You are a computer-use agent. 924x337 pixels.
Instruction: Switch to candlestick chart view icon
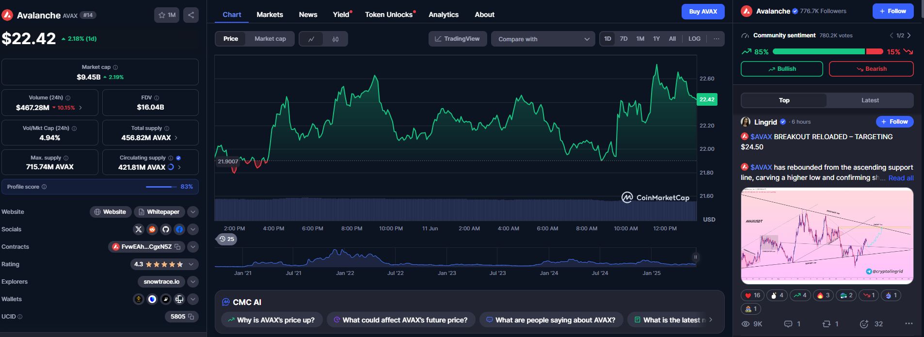click(335, 39)
